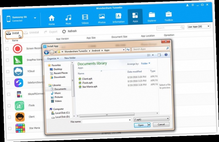Screen dimensions: 219x142
Task: Click the Open button split arrow
Action: point(149,125)
